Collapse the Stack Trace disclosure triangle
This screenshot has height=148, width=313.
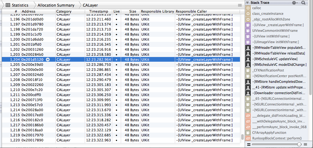[x=248, y=3]
